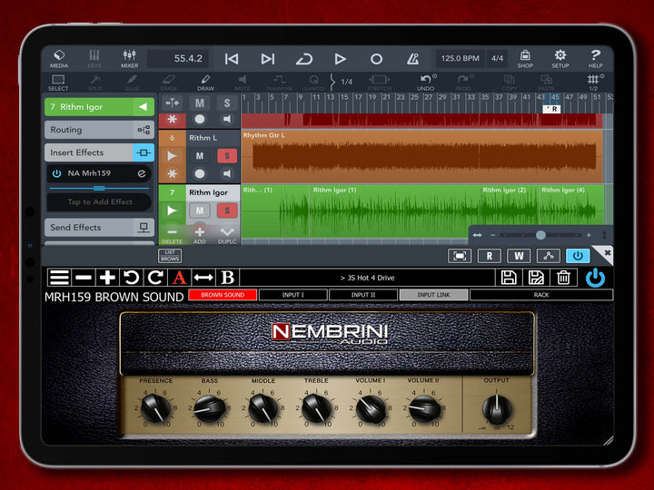Screen dimensions: 654x490
Task: Open the Mixer panel
Action: pos(129,59)
